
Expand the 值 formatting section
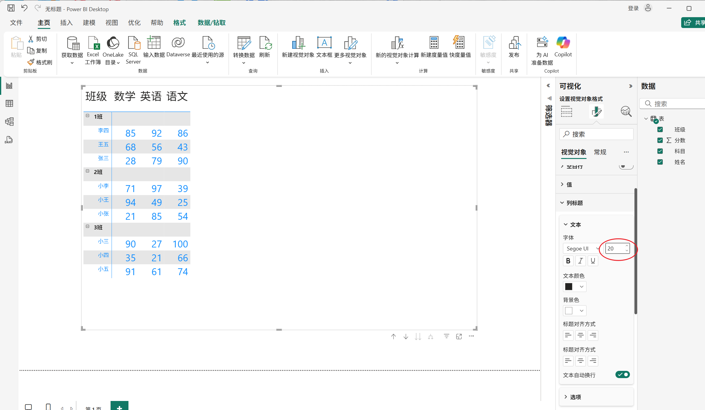click(x=569, y=185)
